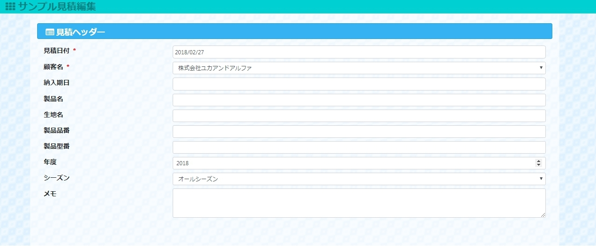Click into the 納入期日 field
Image resolution: width=596 pixels, height=246 pixels.
(358, 84)
